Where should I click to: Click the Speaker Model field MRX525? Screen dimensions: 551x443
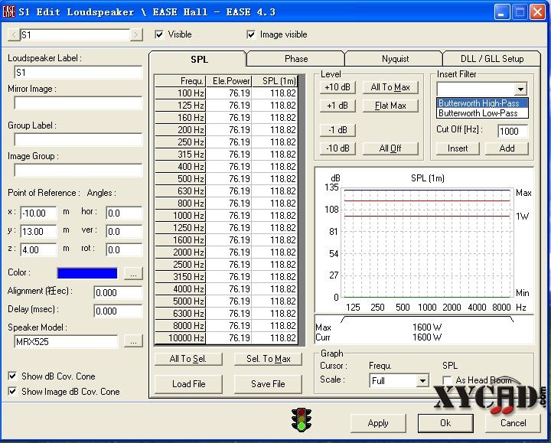pos(66,341)
